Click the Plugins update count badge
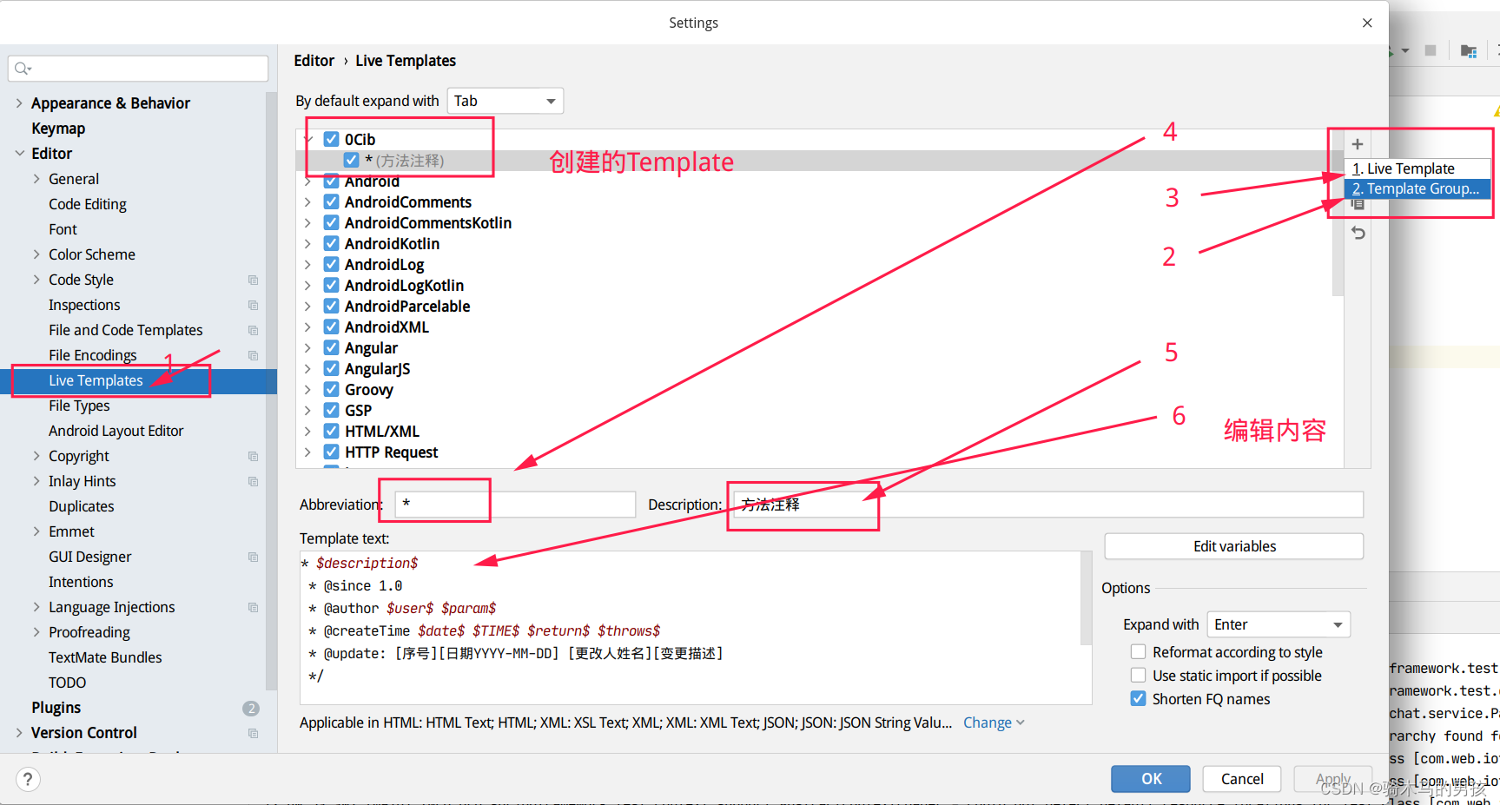Image resolution: width=1500 pixels, height=805 pixels. [251, 708]
